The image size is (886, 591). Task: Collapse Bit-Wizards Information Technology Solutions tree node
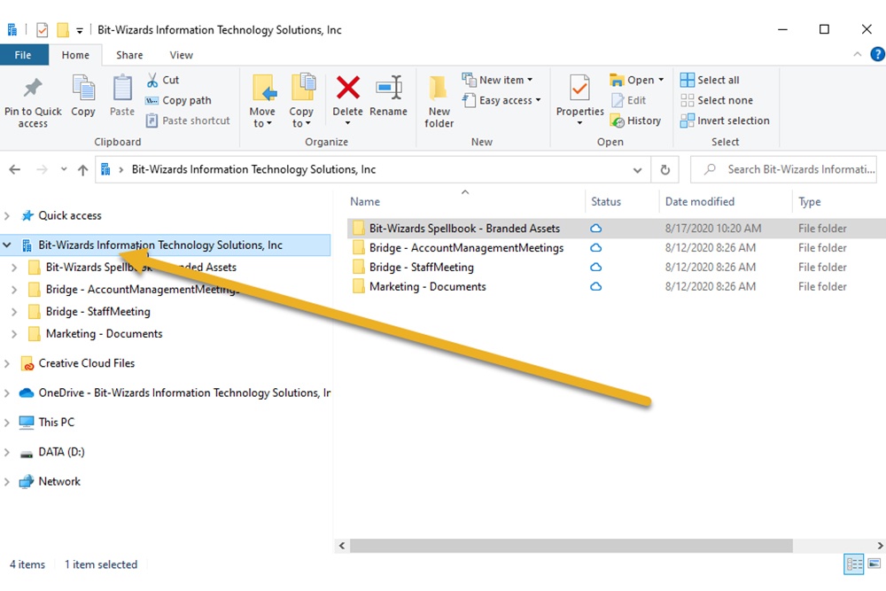7,245
